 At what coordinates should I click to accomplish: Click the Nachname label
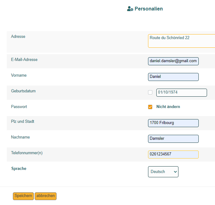click(21, 137)
